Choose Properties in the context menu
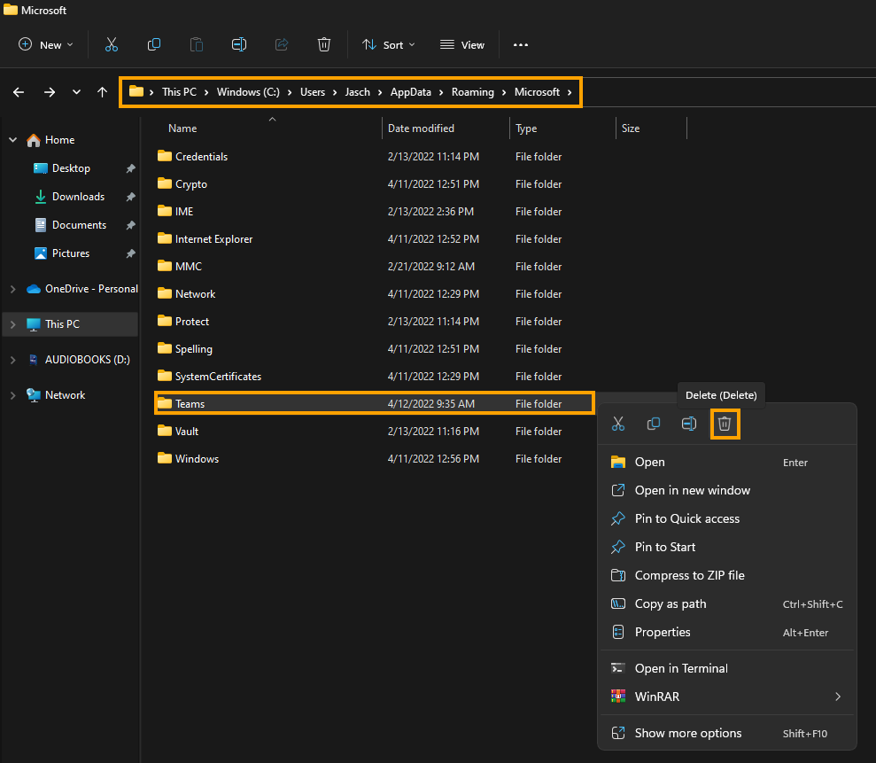Viewport: 876px width, 763px height. pos(727,632)
